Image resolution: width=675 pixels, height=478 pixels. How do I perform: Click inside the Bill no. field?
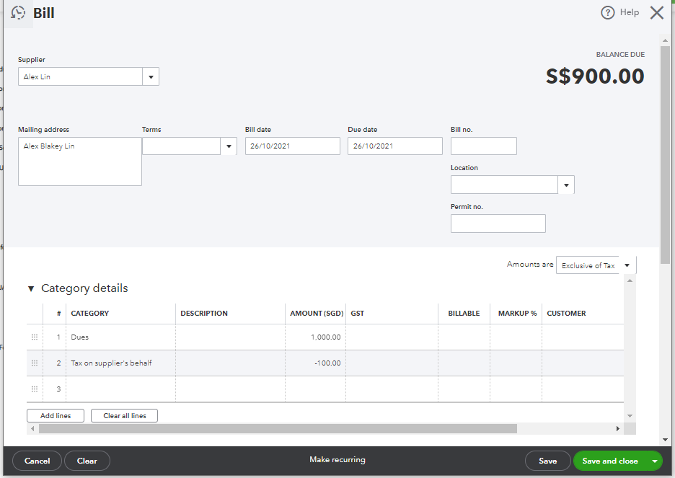[483, 146]
